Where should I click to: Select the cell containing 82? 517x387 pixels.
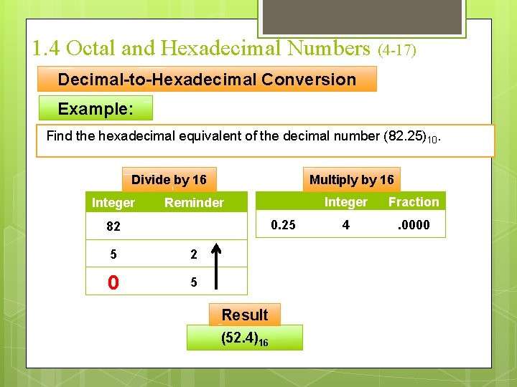coord(113,226)
